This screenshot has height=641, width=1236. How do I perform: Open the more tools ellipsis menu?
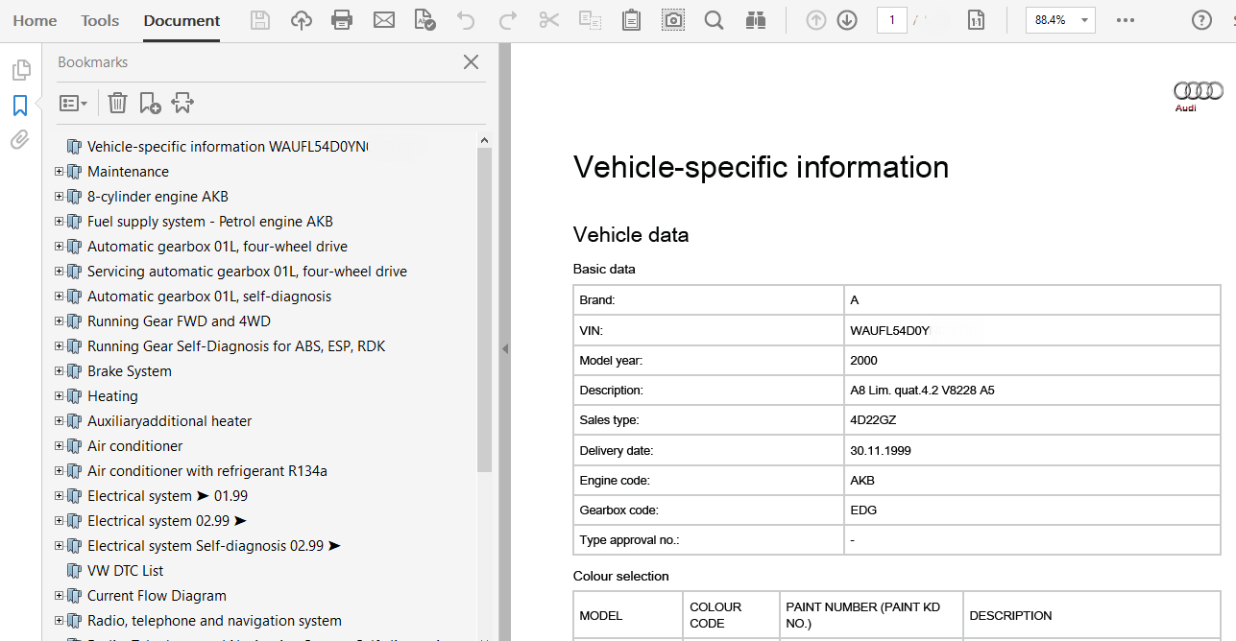1126,20
